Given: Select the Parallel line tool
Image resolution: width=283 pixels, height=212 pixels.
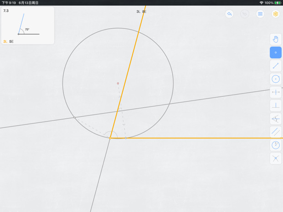Looking at the screenshot, I should pyautogui.click(x=276, y=132).
